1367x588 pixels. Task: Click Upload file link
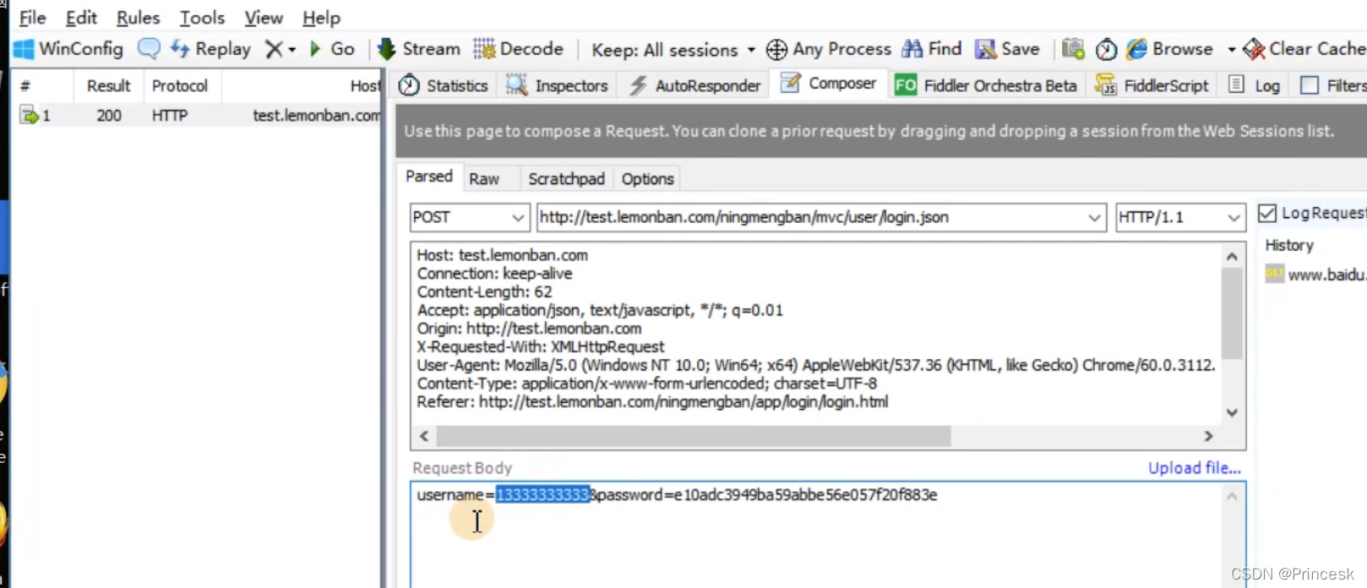tap(1194, 468)
